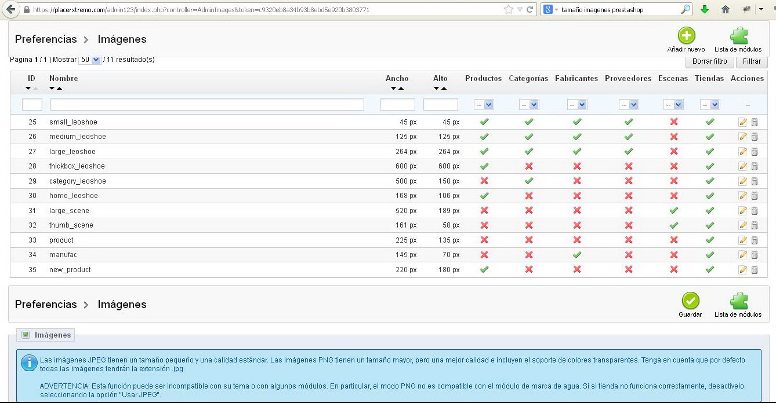Edit the new_product image type
776x403 pixels.
[x=742, y=270]
